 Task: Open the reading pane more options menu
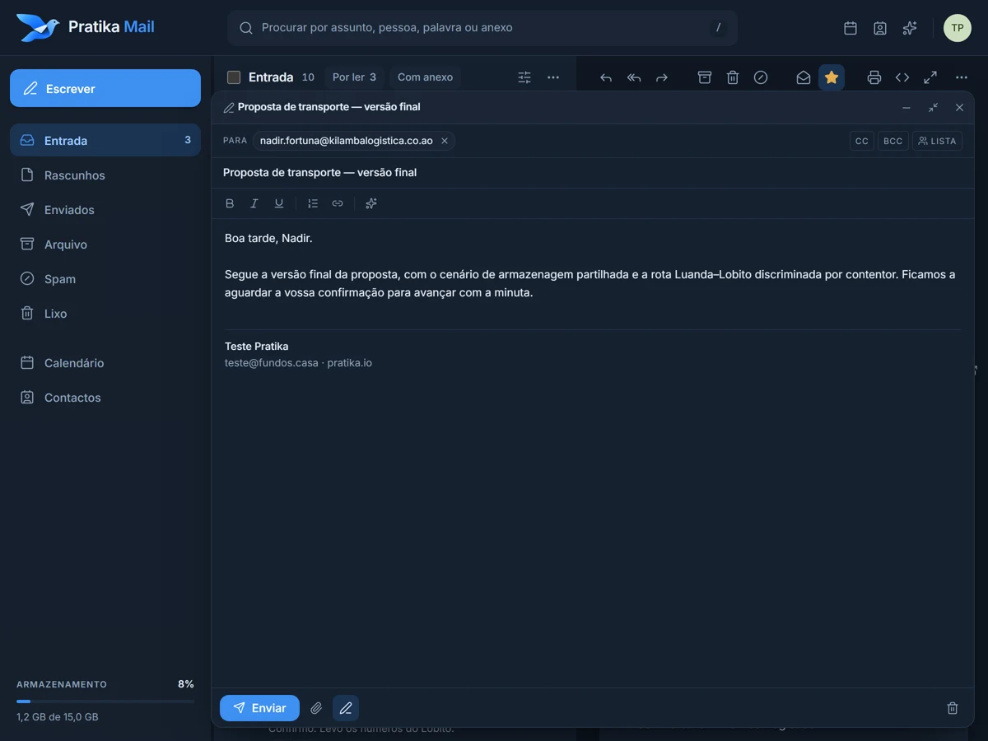point(962,77)
